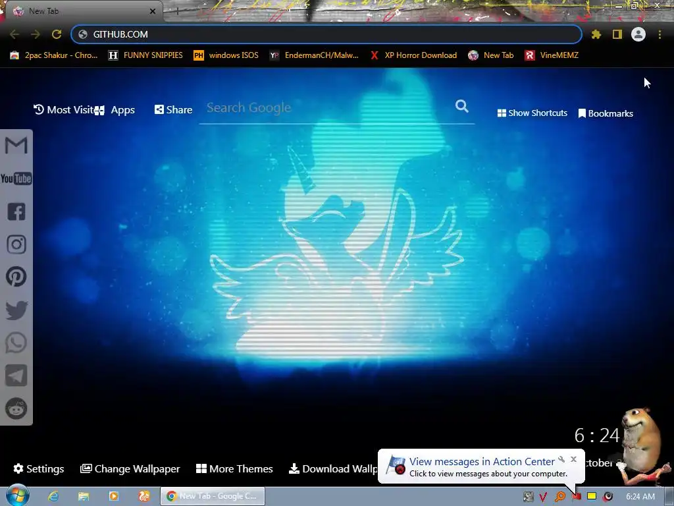Open Chrome three-dot menu
The image size is (674, 506).
[660, 34]
